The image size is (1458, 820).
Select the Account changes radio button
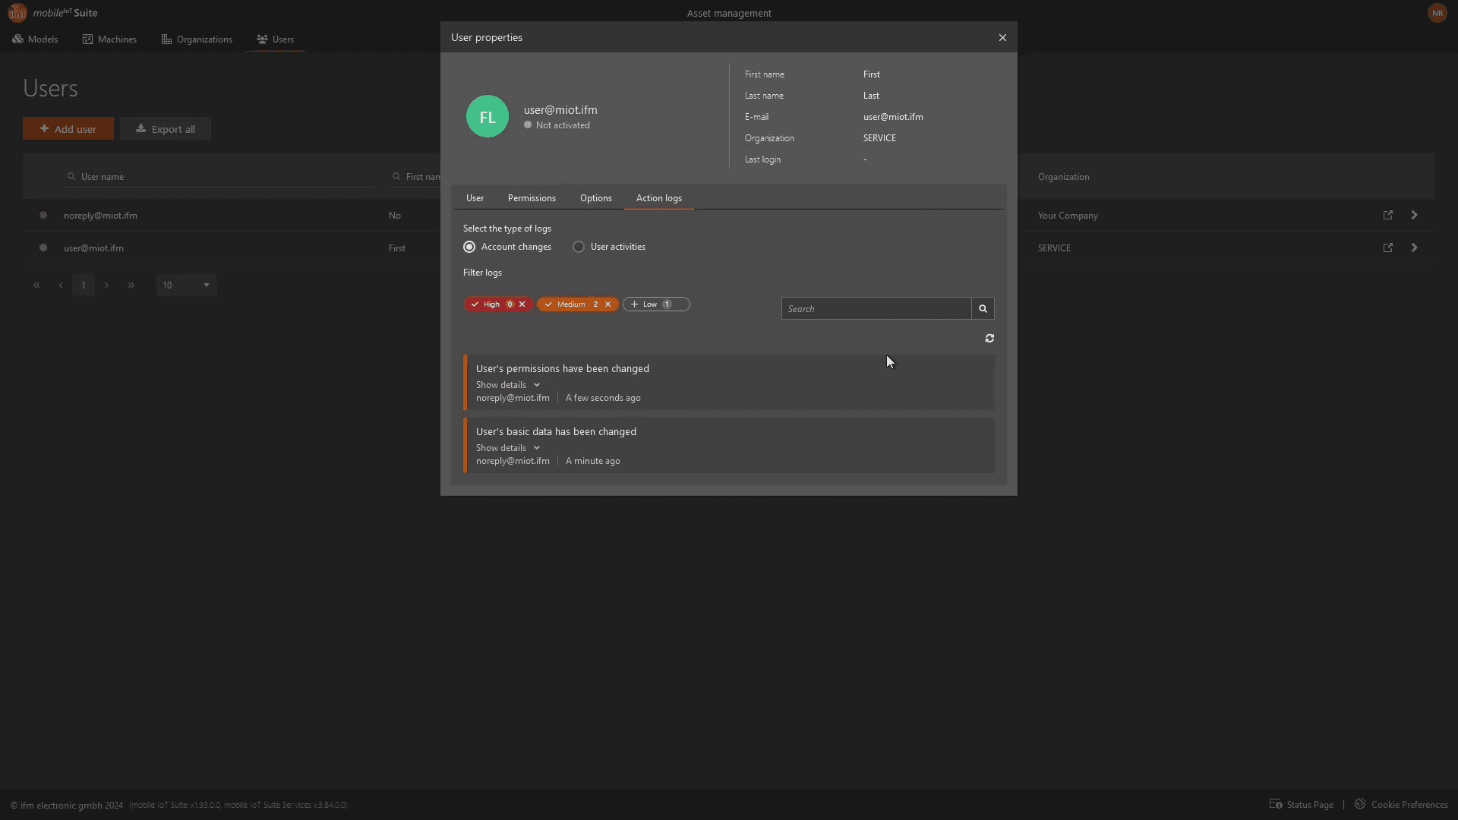point(469,247)
